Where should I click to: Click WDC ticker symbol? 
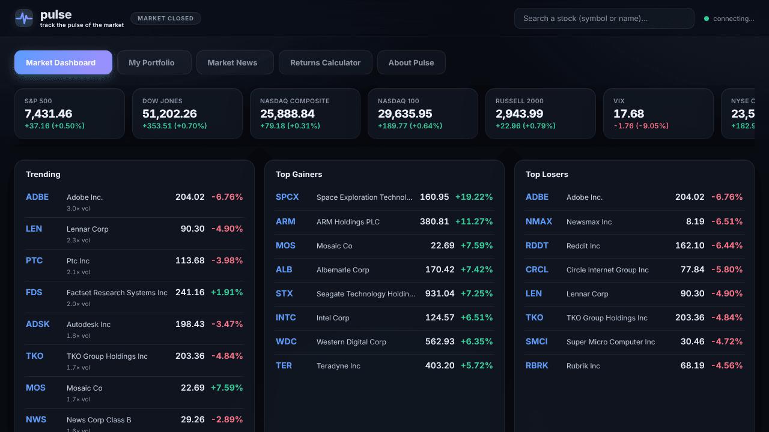tap(287, 341)
